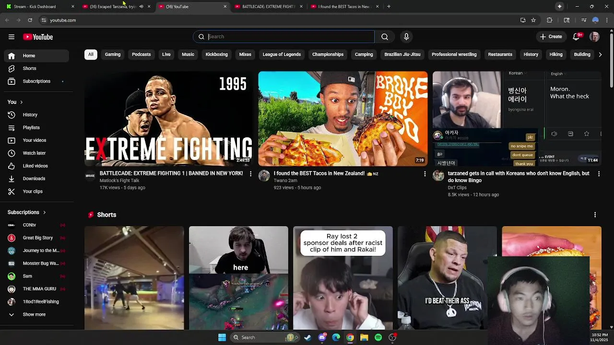The image size is (614, 345).
Task: Expand the Subscriptions section header
Action: coord(27,212)
